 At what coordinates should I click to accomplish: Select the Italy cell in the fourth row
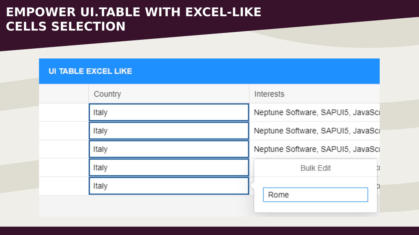click(169, 168)
